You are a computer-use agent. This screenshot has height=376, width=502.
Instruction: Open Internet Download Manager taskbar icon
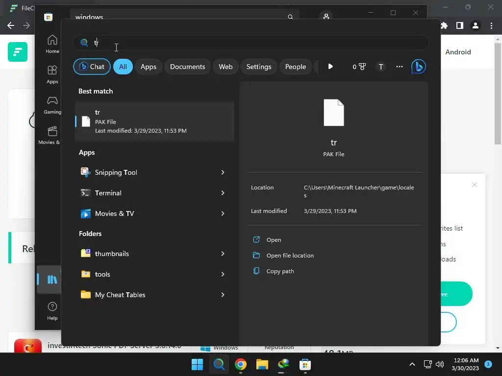(283, 364)
